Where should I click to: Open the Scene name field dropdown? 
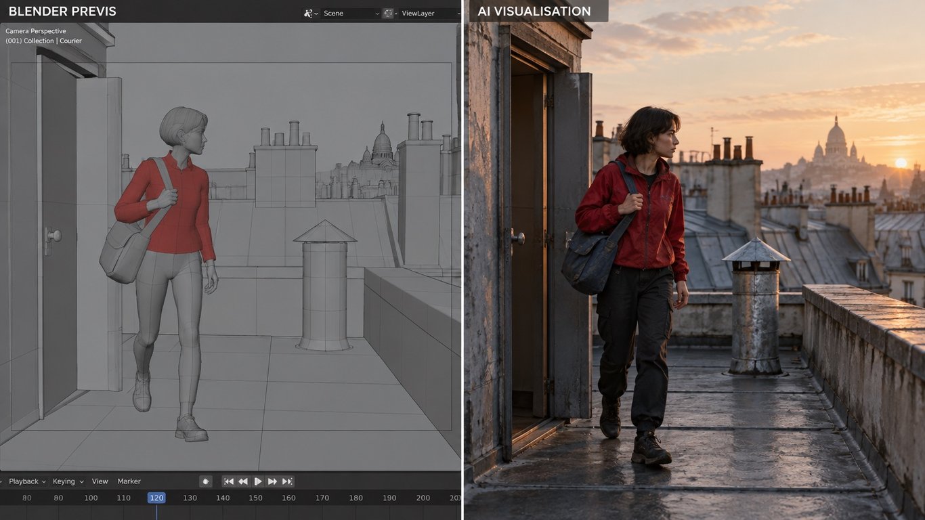pos(350,13)
